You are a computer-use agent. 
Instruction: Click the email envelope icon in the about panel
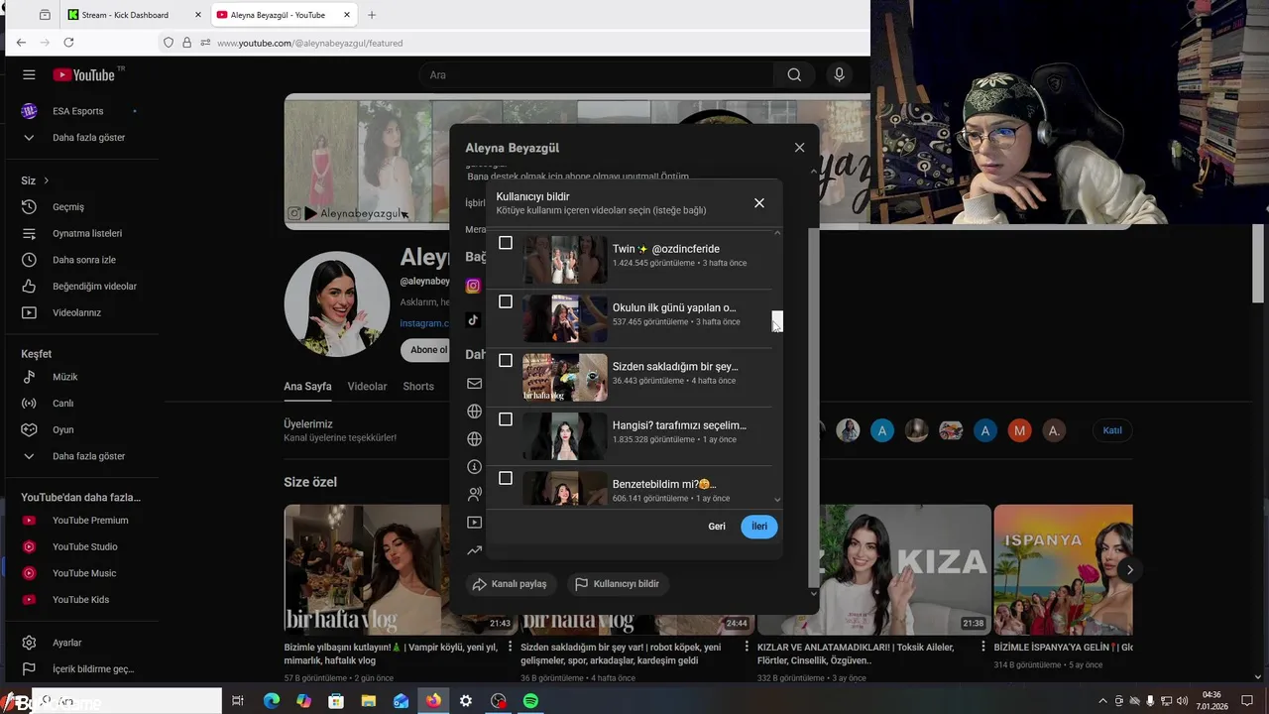coord(475,384)
